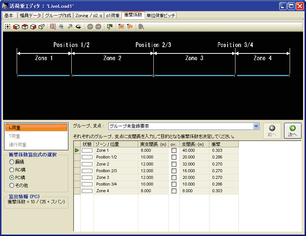This screenshot has width=306, height=236.
Task: Click the fit-to-view icon in toolbar
Action: click(7, 27)
